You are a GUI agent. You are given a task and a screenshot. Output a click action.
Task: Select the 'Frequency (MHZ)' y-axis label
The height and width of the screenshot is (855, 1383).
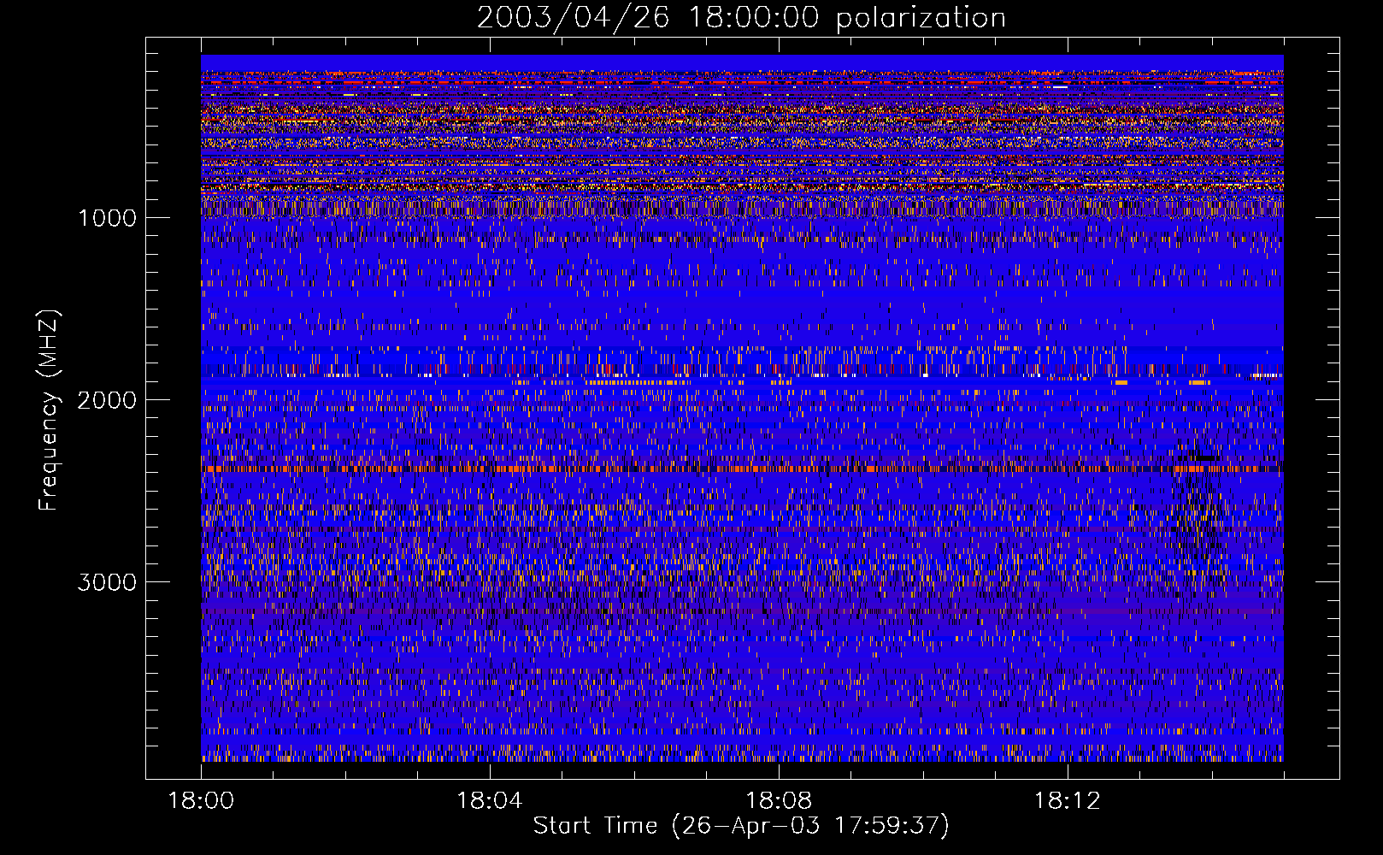pos(48,410)
